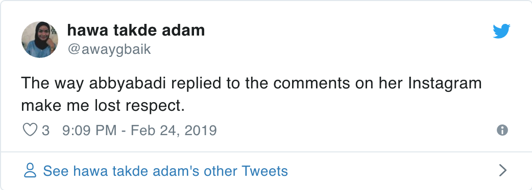Click the tweet text body
Image resolution: width=532 pixels, height=190 pixels.
tap(251, 94)
